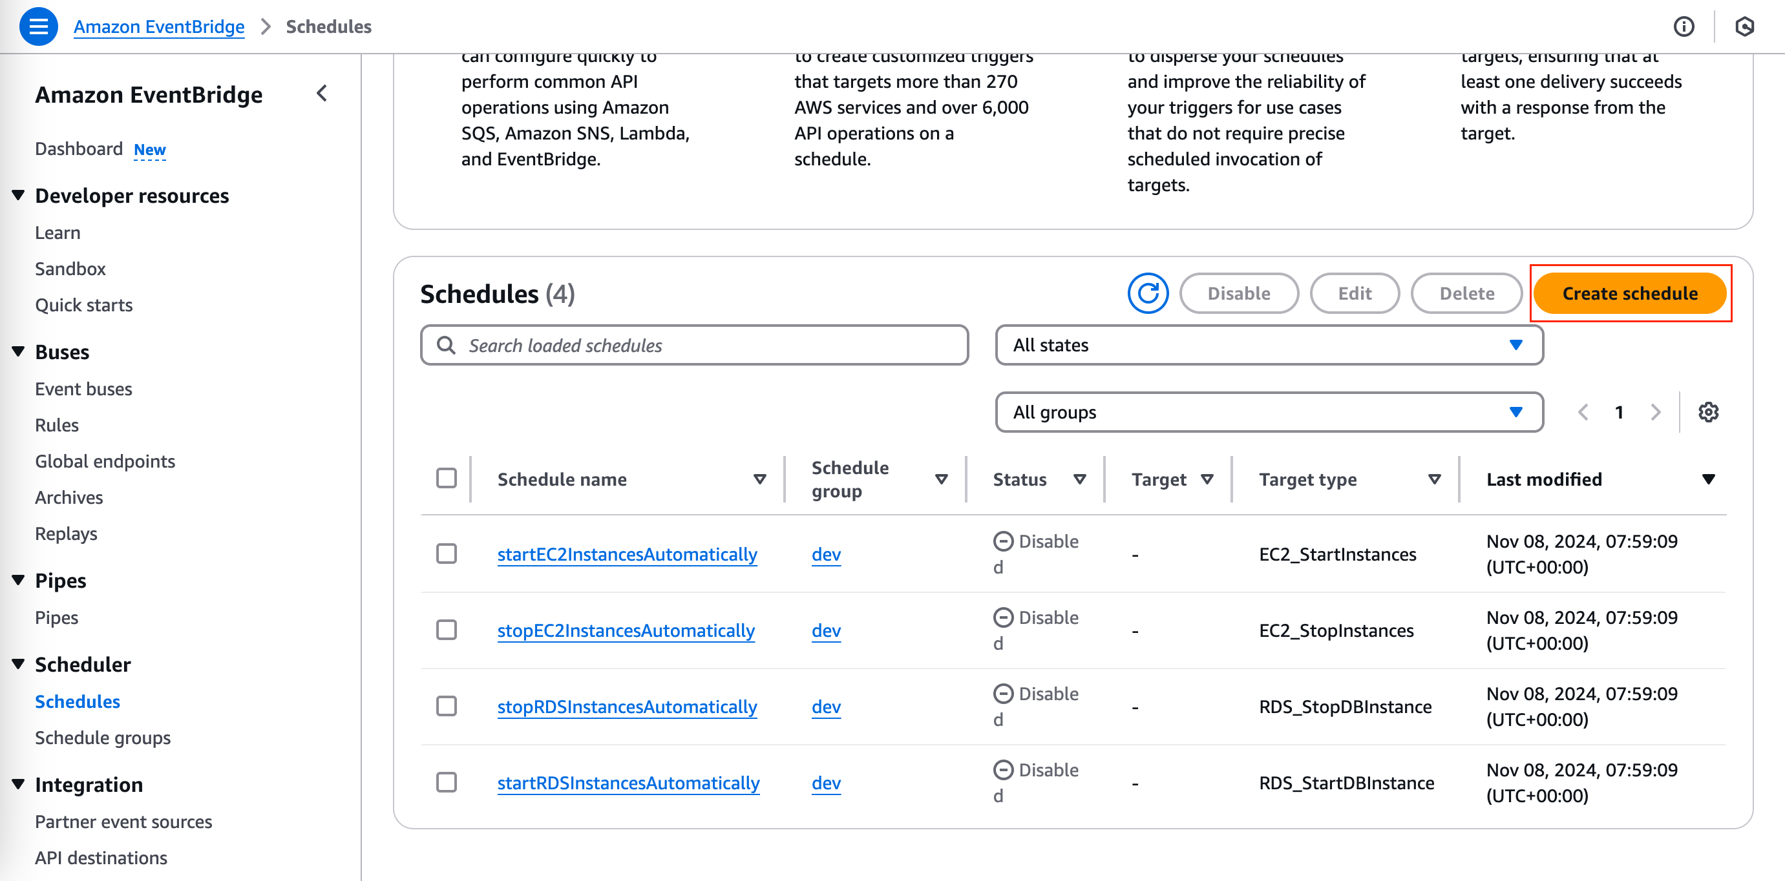
Task: Open the All groups dropdown
Action: click(x=1268, y=413)
